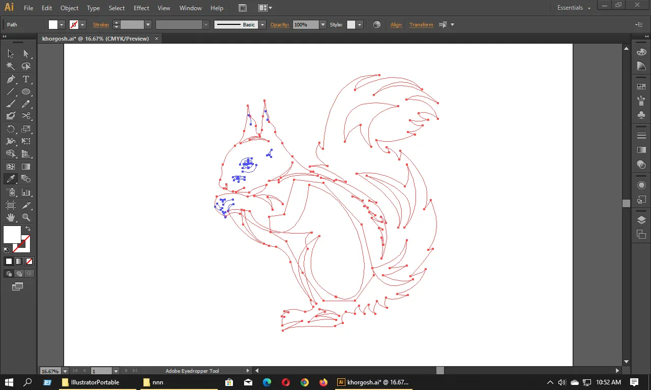
Task: Select the Ellipse tool
Action: click(x=26, y=91)
